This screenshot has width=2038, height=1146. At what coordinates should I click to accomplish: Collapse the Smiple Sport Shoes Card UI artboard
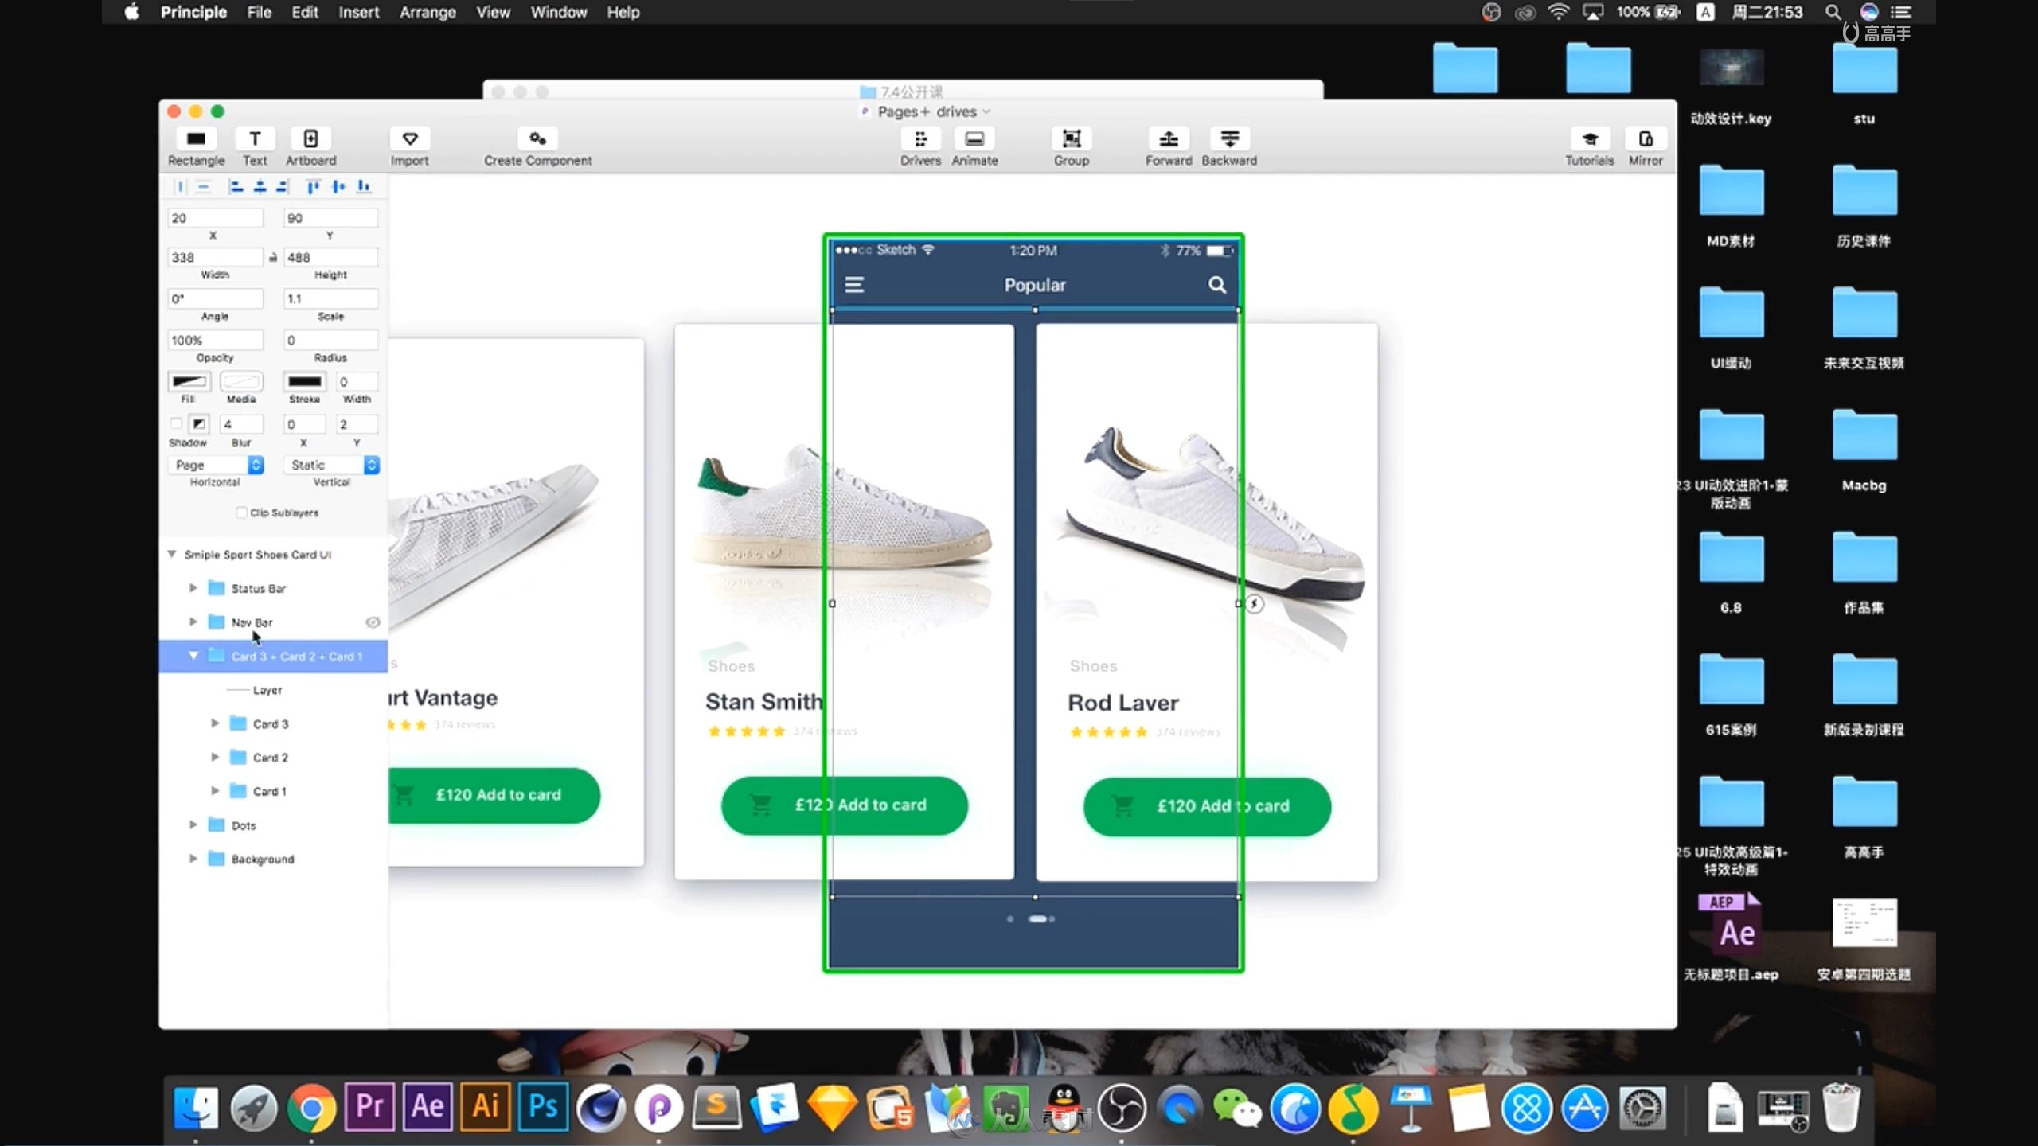(171, 554)
